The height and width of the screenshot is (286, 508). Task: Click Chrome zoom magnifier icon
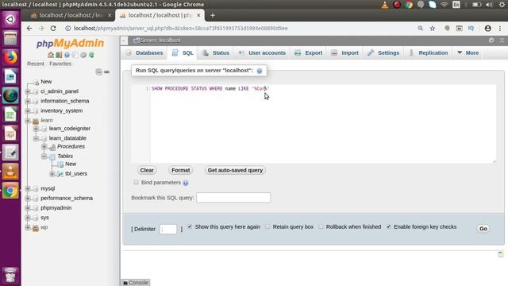(420, 29)
